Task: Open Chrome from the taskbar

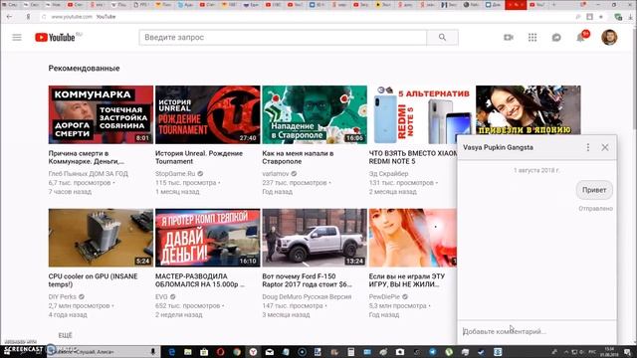Action: click(x=237, y=352)
